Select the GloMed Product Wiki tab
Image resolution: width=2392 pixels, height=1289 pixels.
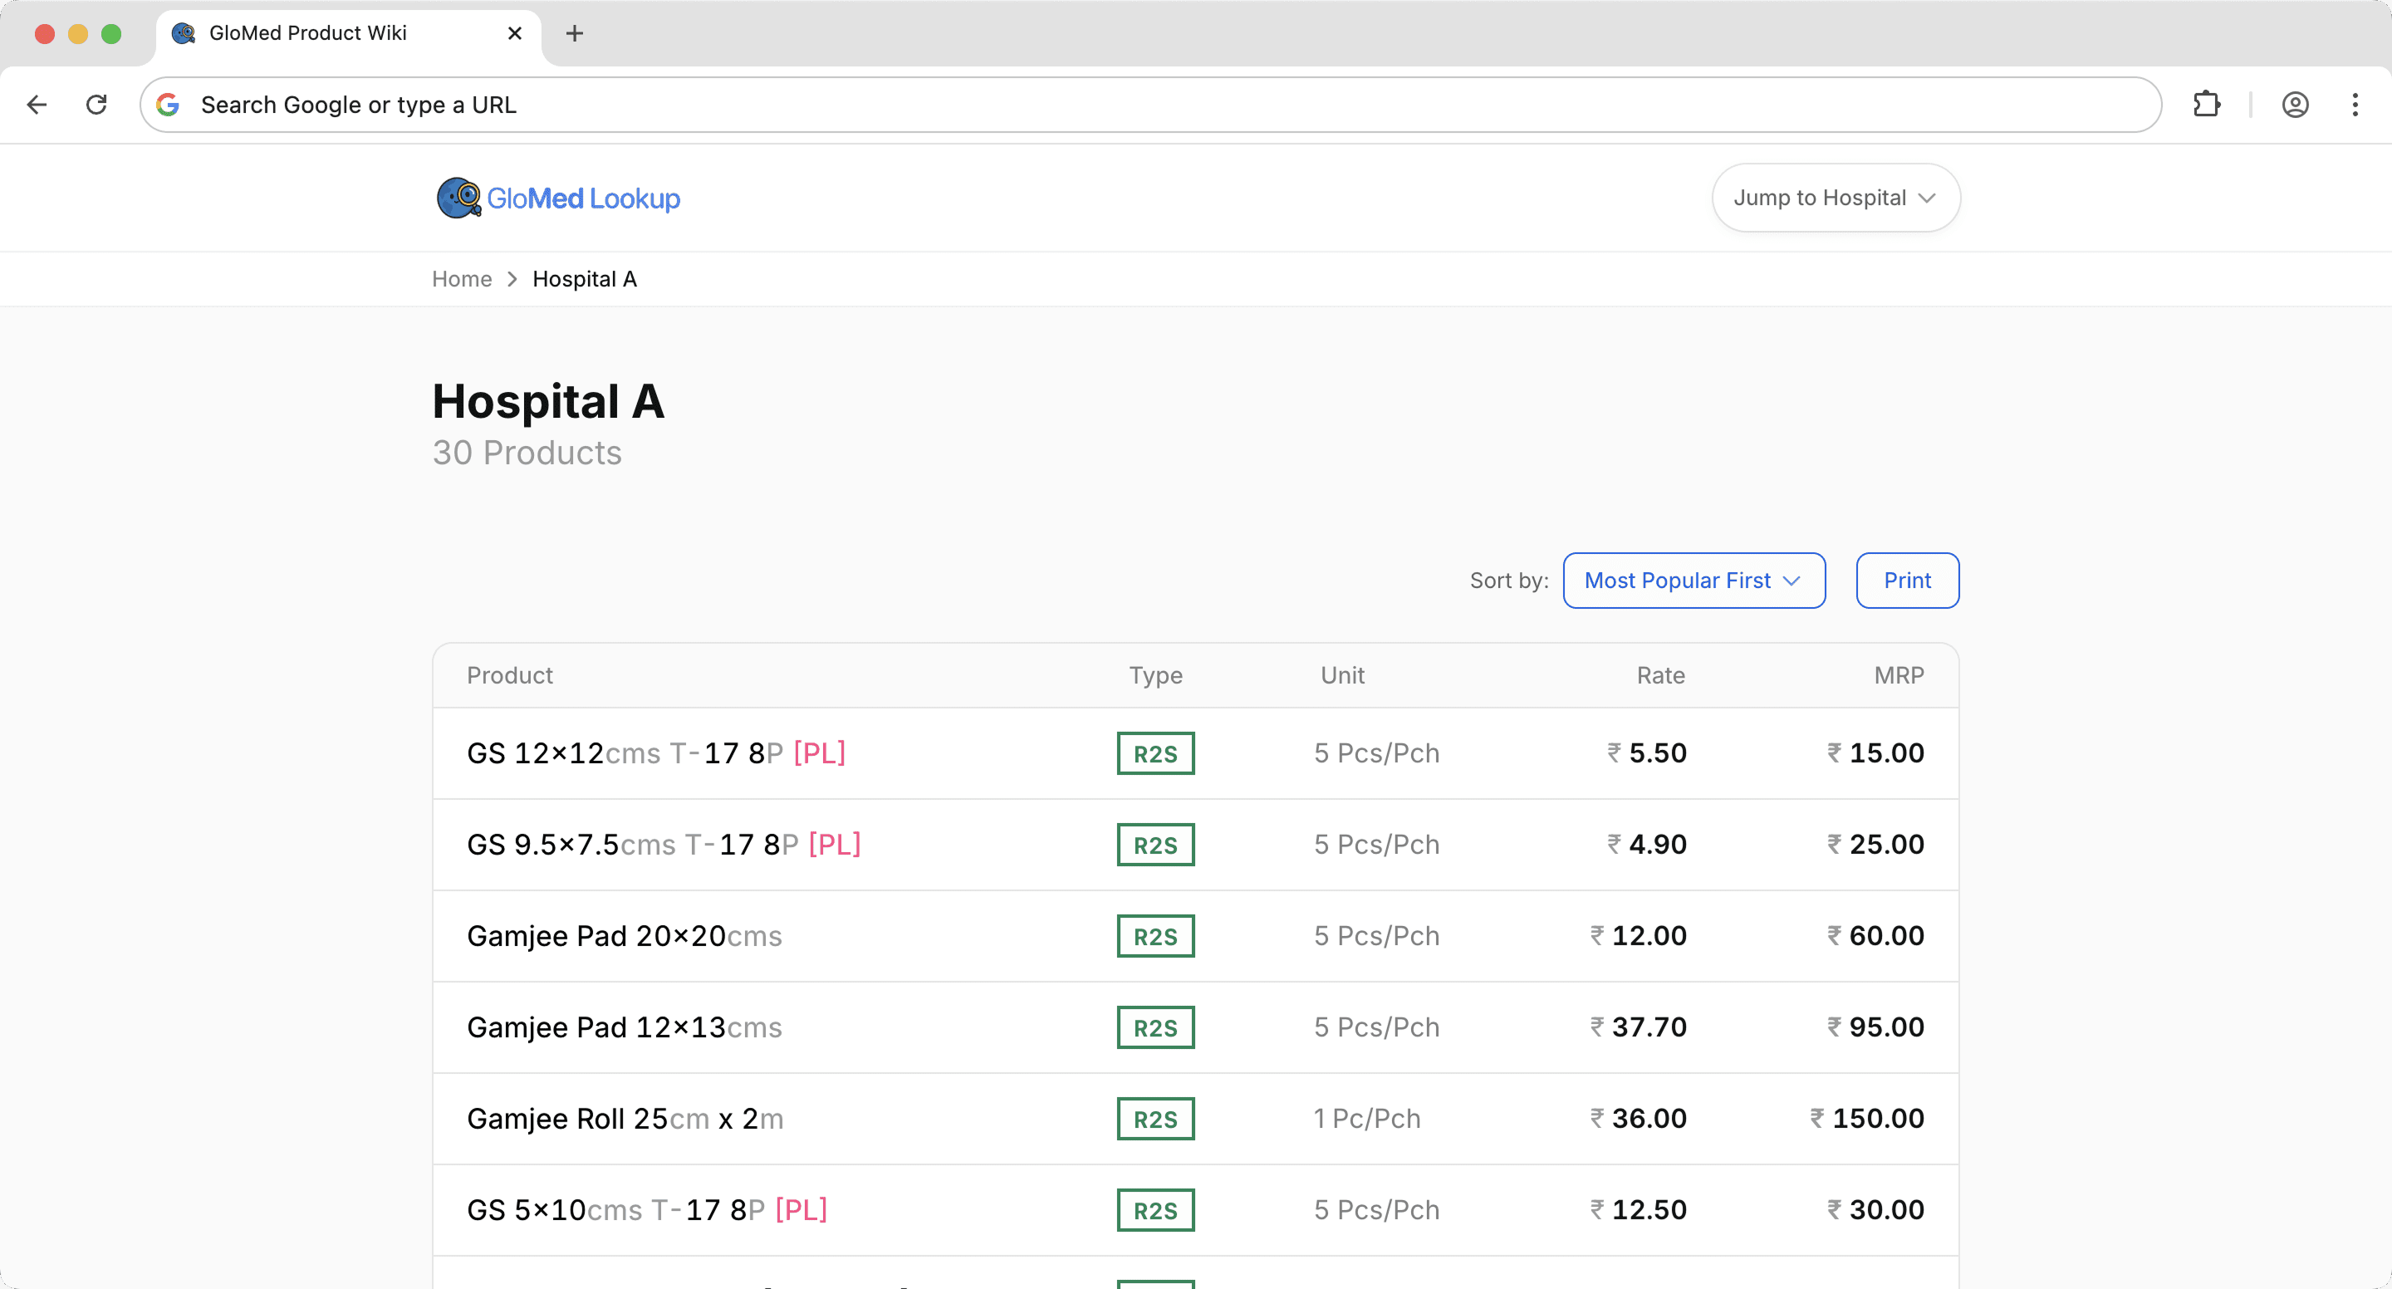click(x=308, y=33)
